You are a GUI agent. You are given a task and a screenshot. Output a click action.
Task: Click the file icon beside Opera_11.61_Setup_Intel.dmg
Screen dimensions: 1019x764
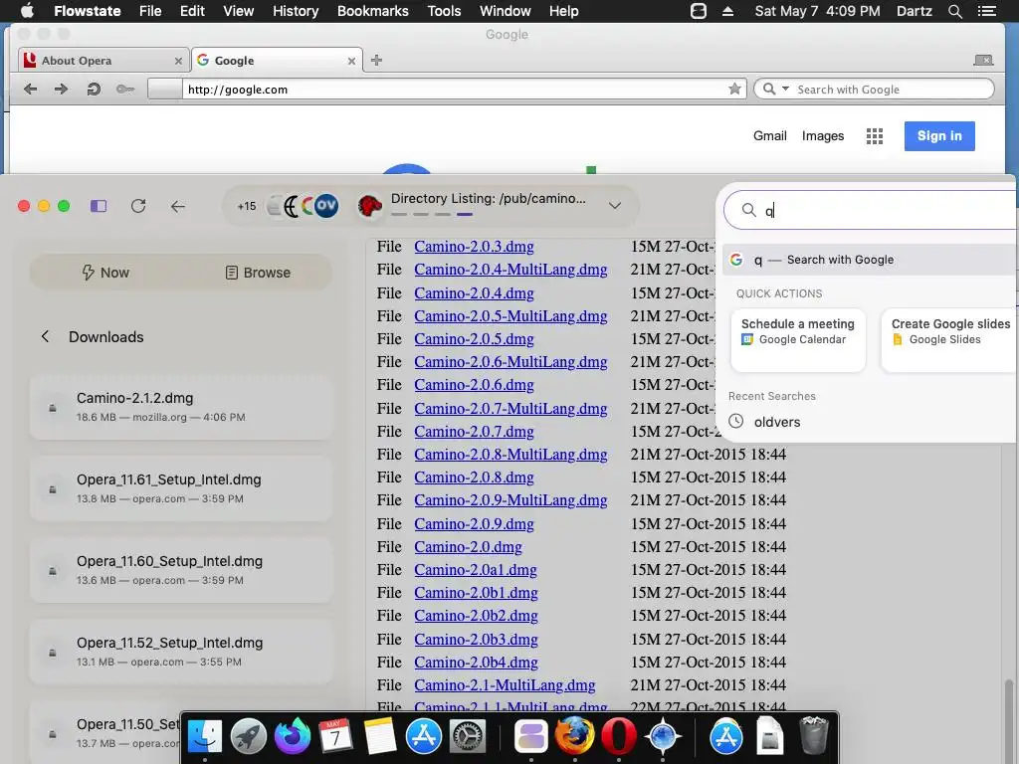(x=53, y=489)
